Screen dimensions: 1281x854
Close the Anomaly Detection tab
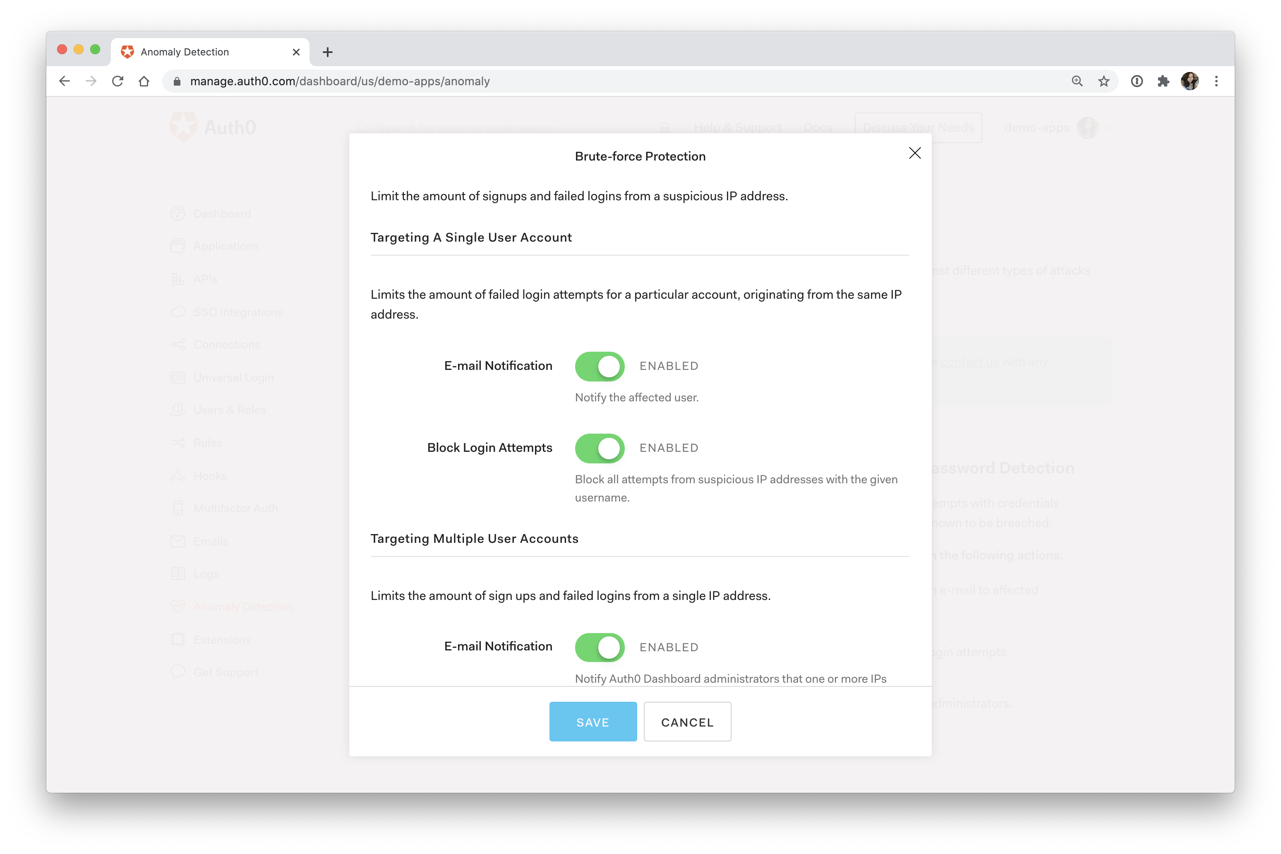click(x=296, y=52)
